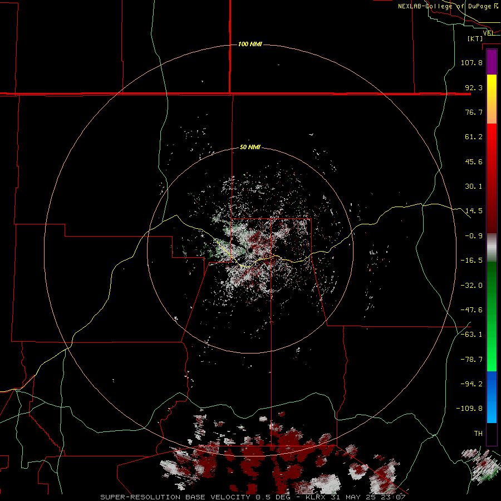This screenshot has height=501, width=501.
Task: Pick the gray near-zero segment of the velocity scale
Action: (x=492, y=248)
